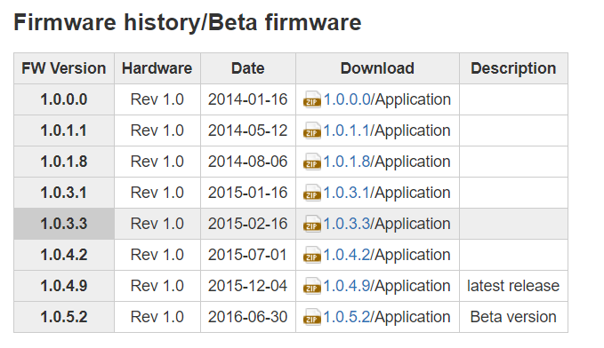The image size is (604, 348).
Task: Select the 1.0.3.1 version cell
Action: point(64,193)
